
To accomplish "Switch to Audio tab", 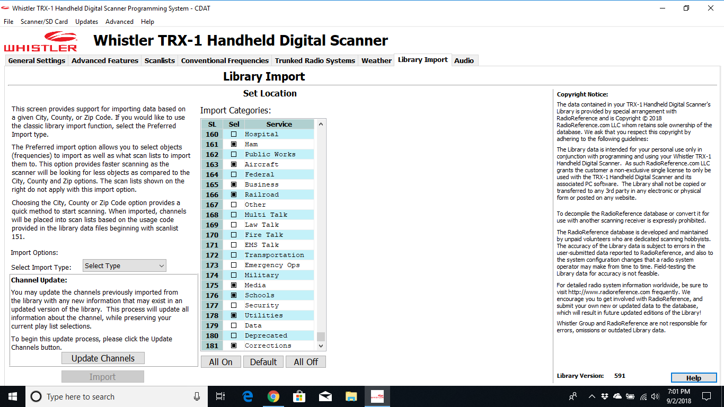I will [464, 60].
